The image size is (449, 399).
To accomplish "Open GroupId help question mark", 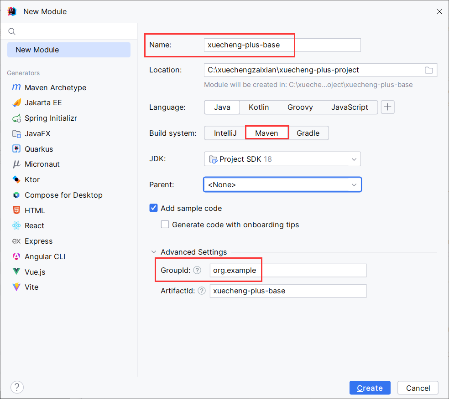I will pyautogui.click(x=197, y=270).
